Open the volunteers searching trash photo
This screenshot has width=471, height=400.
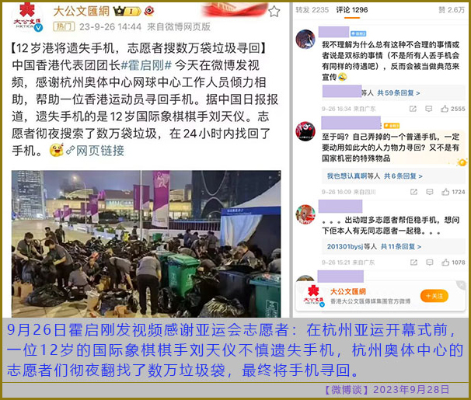(146, 244)
